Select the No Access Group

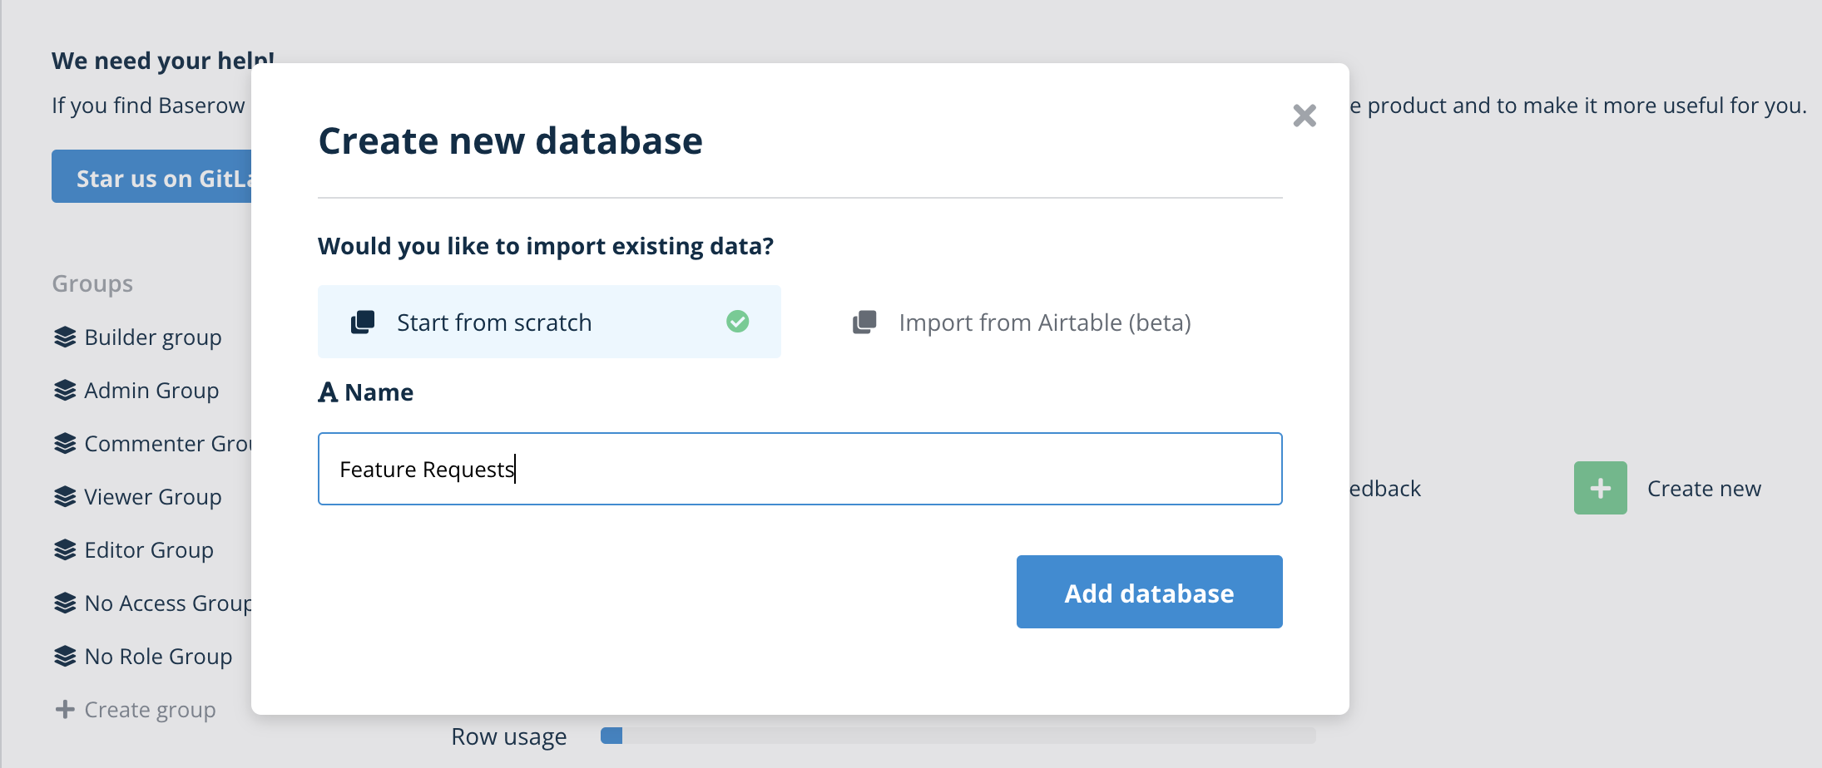(166, 603)
